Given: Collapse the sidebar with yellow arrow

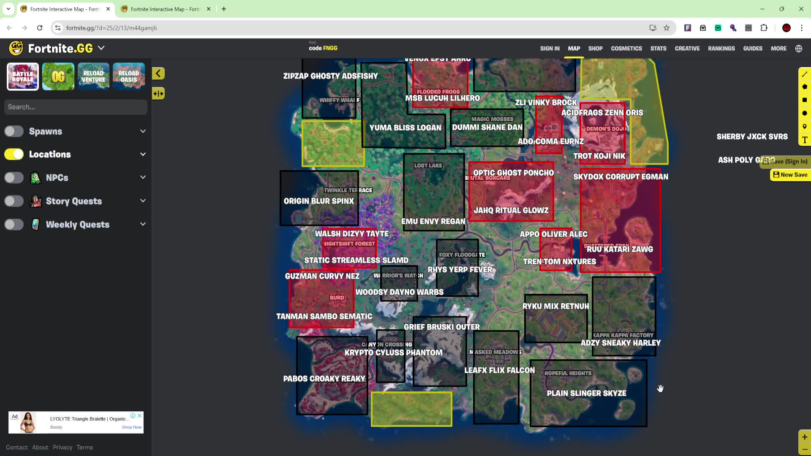Looking at the screenshot, I should [158, 73].
